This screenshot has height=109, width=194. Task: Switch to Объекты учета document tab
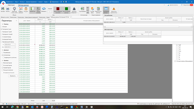pos(5,17)
